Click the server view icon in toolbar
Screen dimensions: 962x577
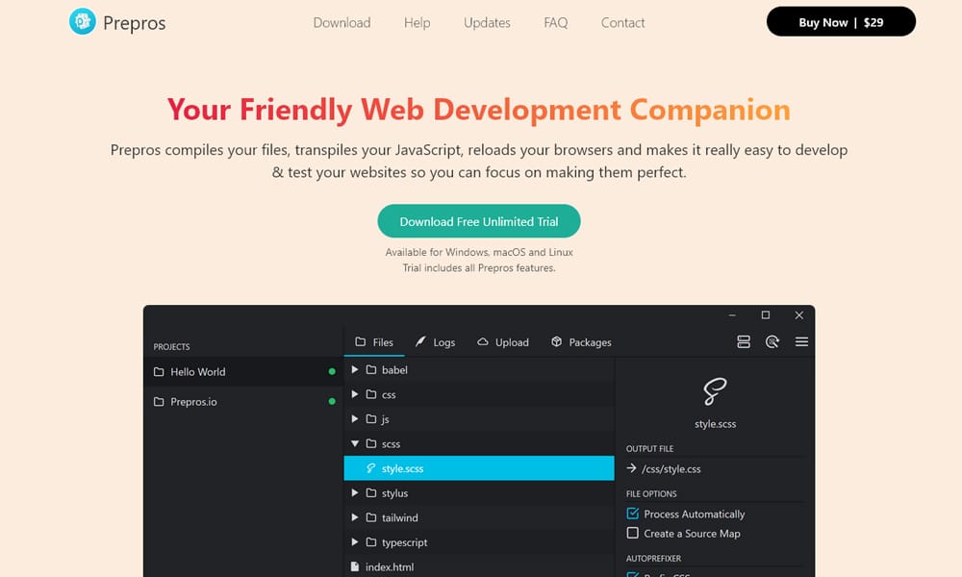pyautogui.click(x=743, y=342)
